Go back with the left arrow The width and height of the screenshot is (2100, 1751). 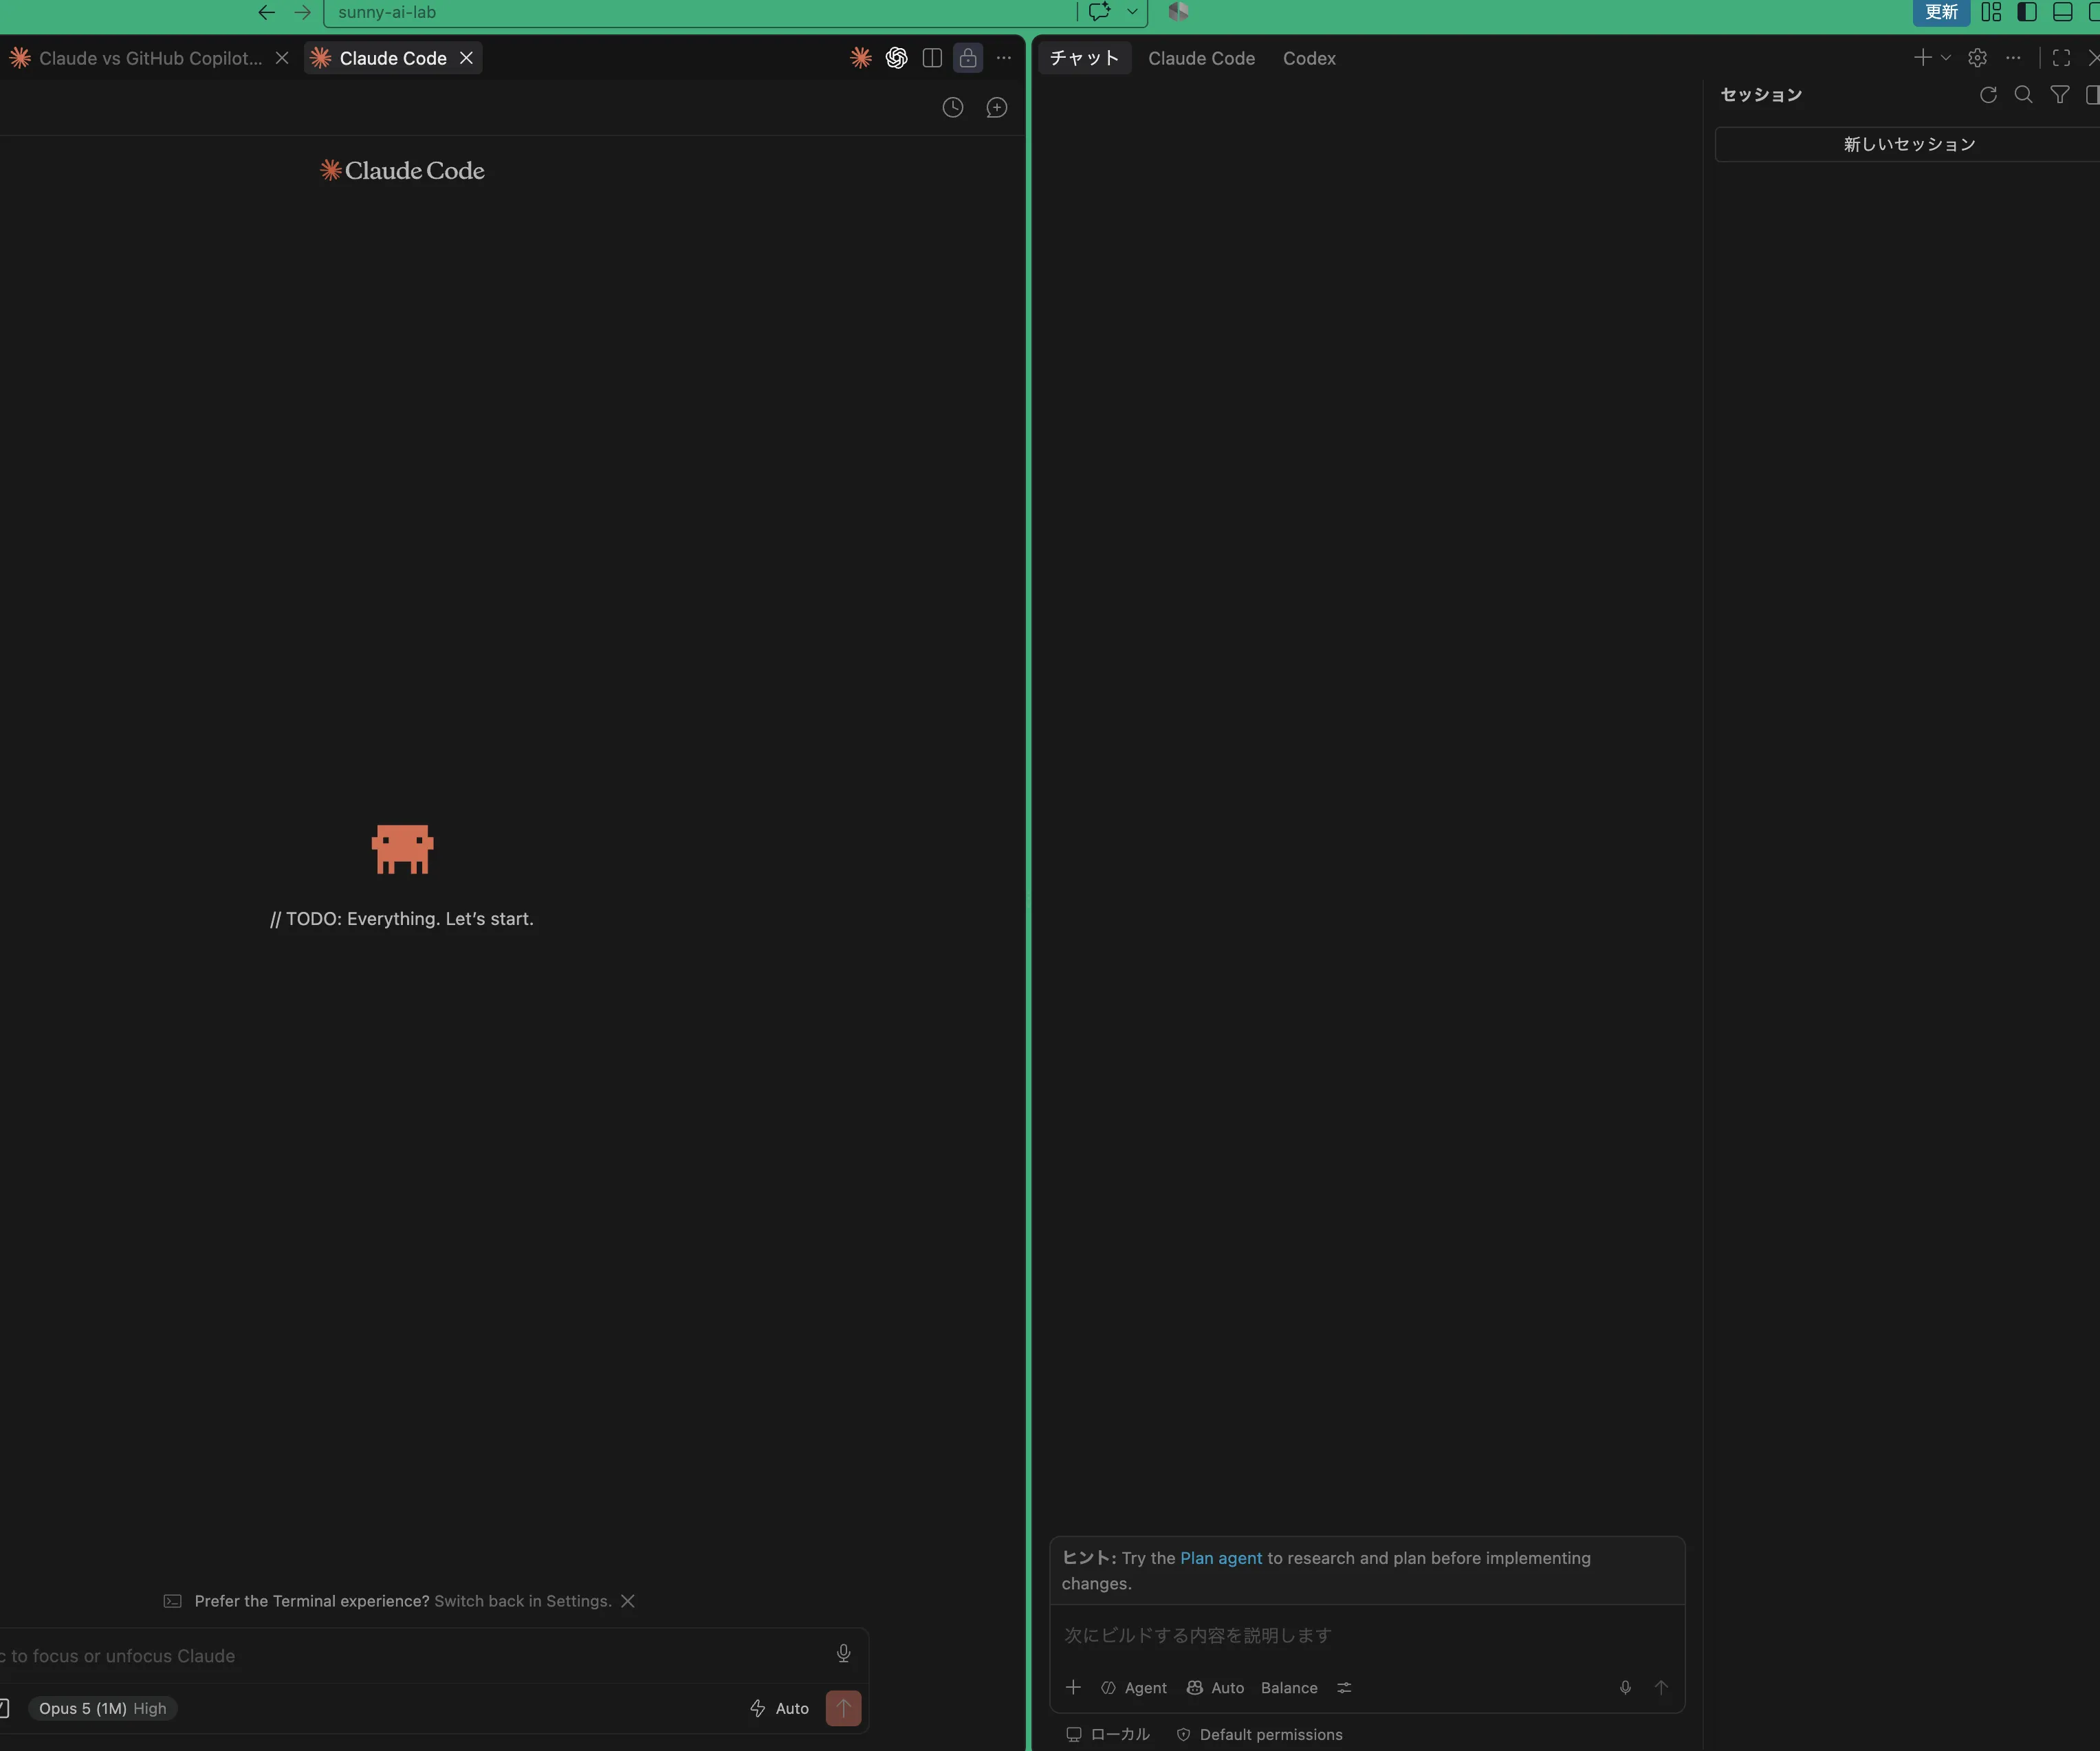266,12
